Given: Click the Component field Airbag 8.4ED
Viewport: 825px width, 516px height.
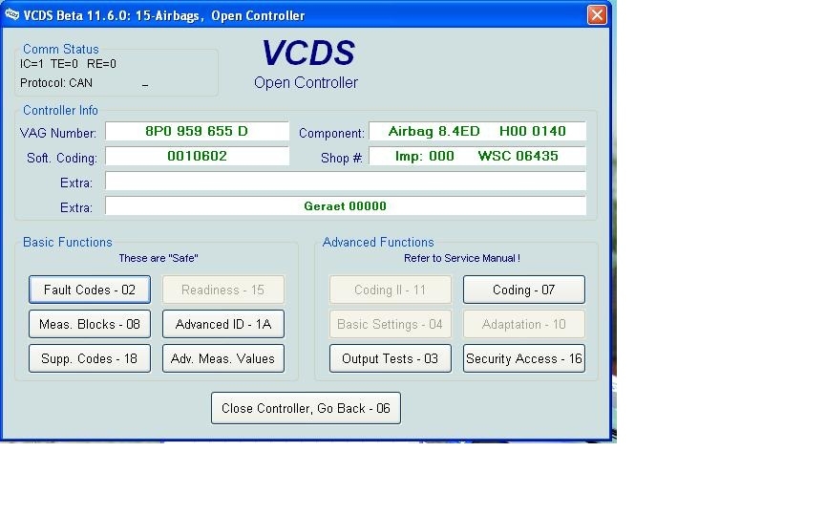Looking at the screenshot, I should point(477,131).
